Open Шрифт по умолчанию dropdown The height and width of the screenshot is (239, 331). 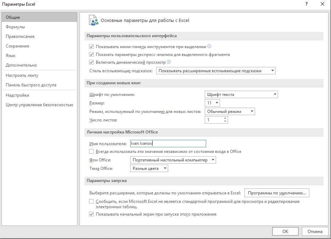(x=241, y=95)
